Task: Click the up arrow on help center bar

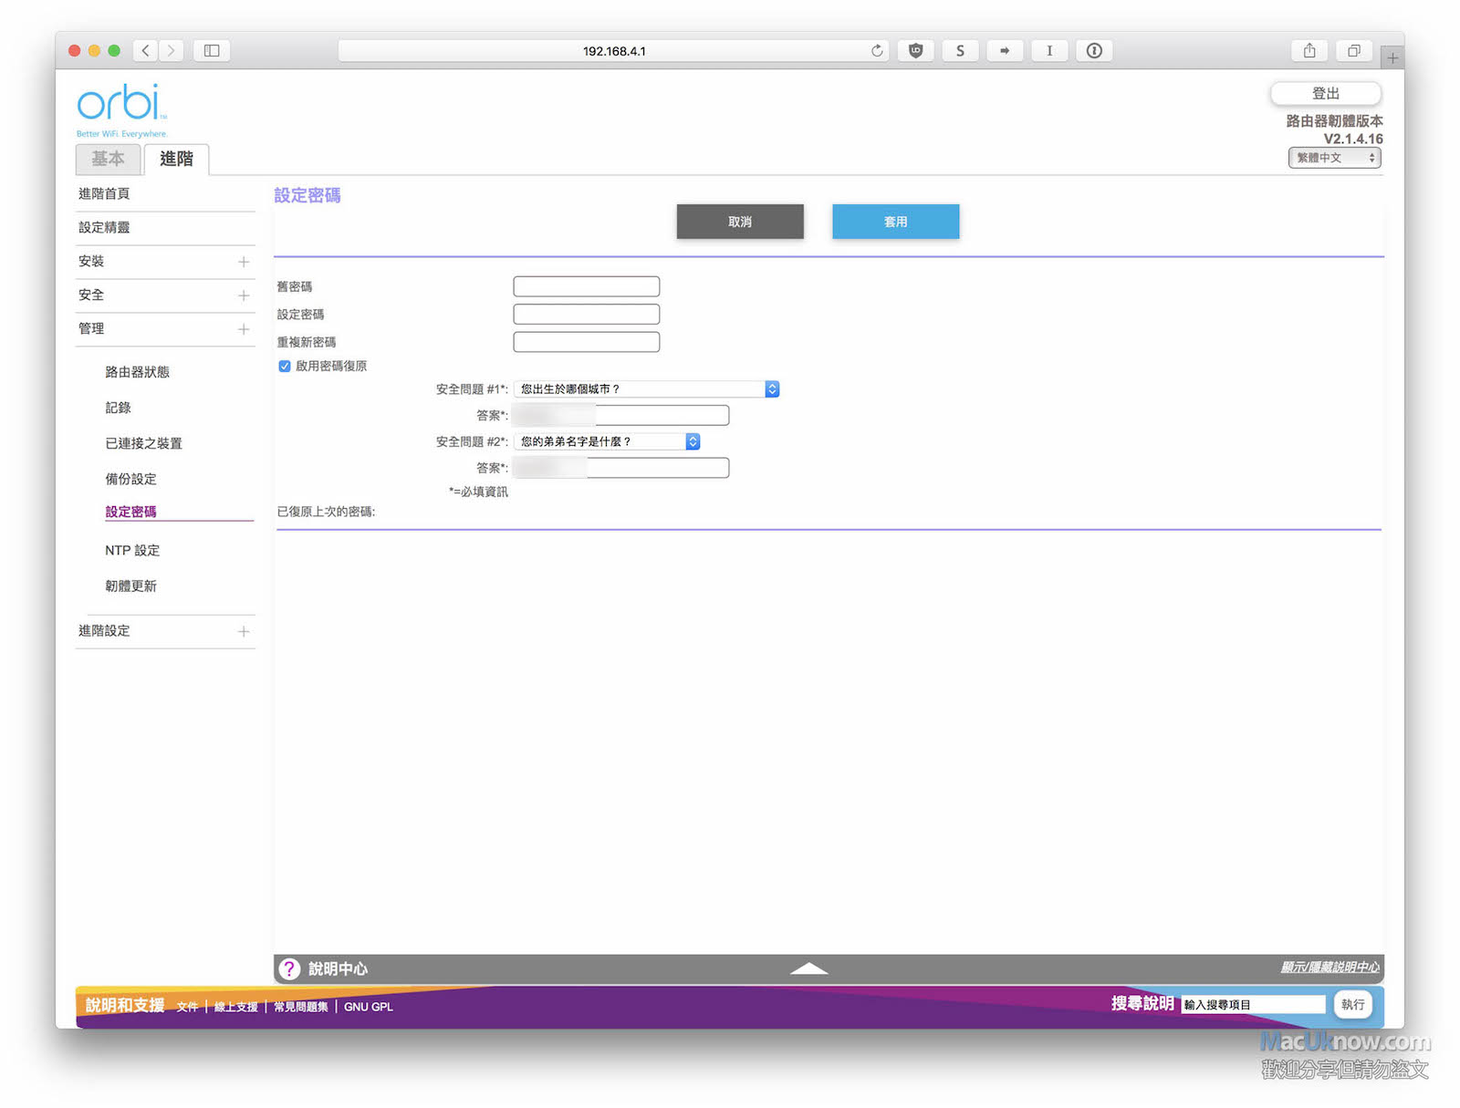Action: pos(808,968)
